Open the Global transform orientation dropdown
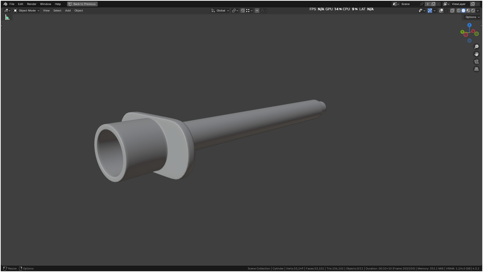The image size is (483, 272). click(220, 11)
